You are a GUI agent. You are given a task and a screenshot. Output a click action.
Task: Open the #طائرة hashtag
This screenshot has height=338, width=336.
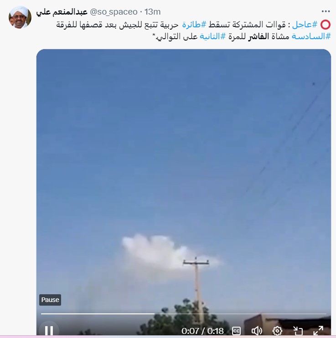tap(194, 25)
